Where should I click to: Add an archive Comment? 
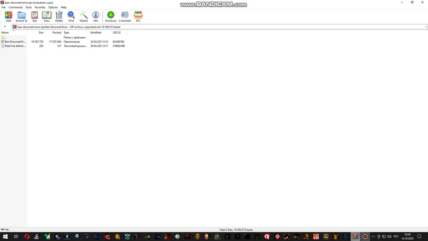coord(125,16)
